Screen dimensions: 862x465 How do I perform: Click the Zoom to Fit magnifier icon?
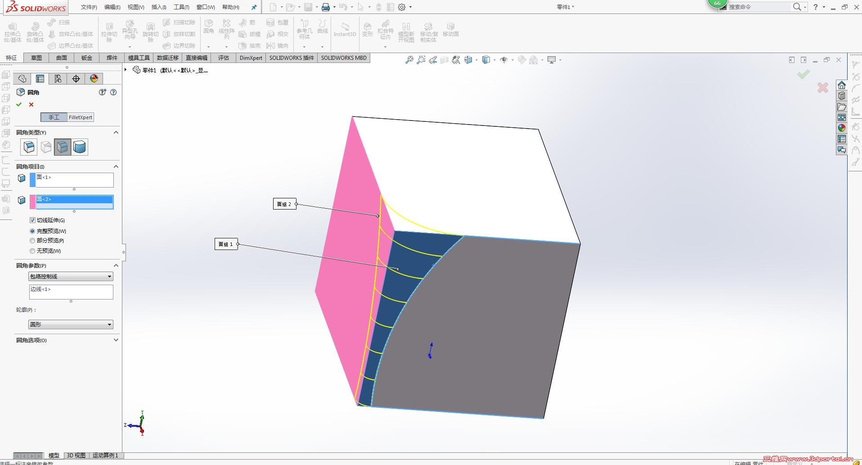pos(409,60)
